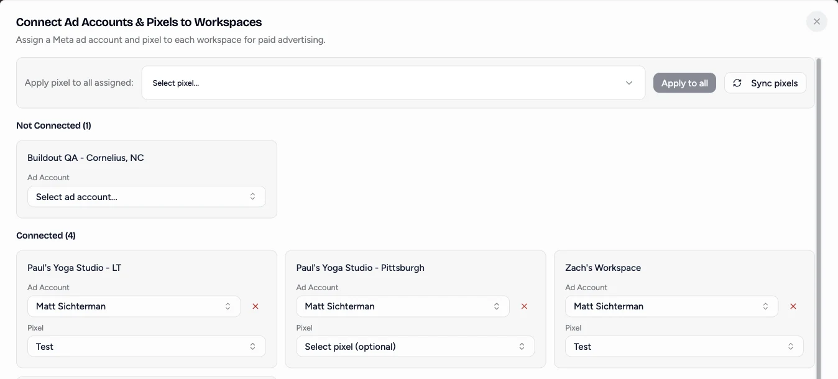Remove ad account from Paul's Yoga Studio - Pittsburgh
This screenshot has height=379, width=838.
524,306
